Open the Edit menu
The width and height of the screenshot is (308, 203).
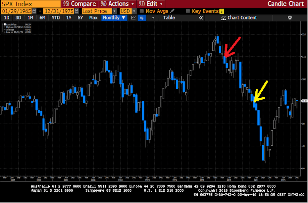pos(151,4)
